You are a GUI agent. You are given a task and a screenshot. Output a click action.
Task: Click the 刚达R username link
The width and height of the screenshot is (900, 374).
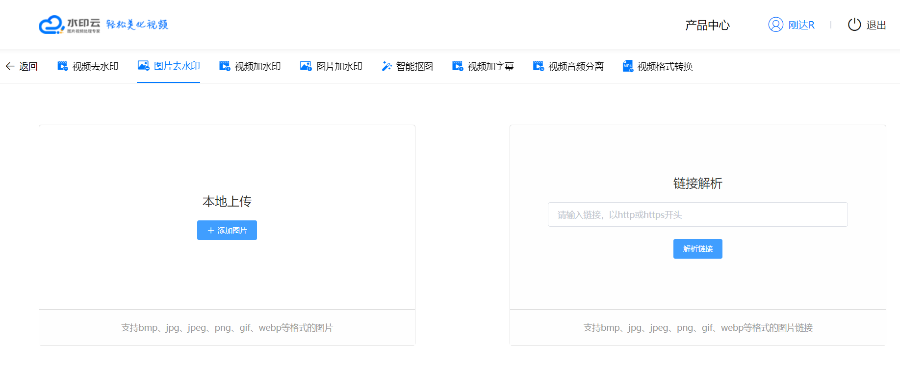(x=801, y=25)
